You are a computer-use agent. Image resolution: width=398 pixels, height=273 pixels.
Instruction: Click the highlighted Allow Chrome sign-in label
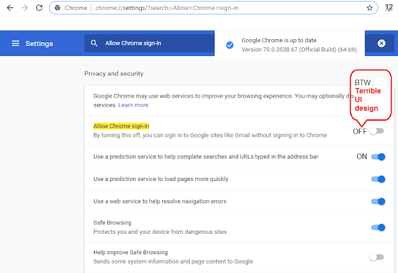tap(121, 126)
